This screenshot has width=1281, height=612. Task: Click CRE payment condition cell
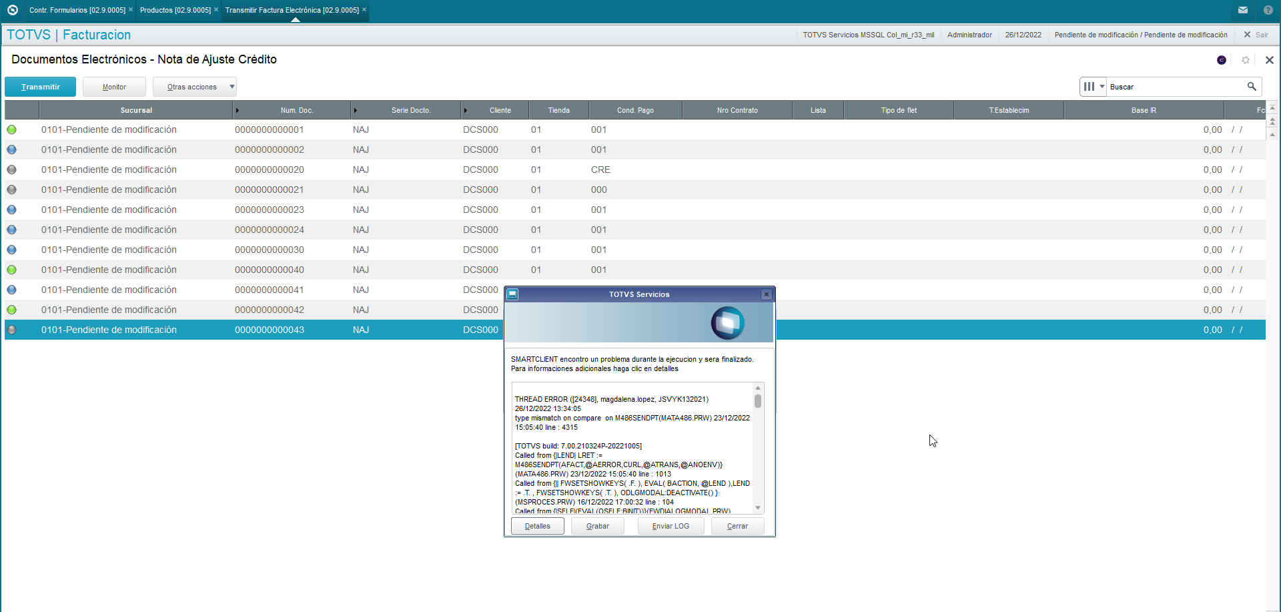tap(600, 170)
